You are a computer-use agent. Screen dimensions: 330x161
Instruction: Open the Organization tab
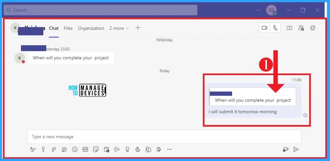click(x=91, y=28)
